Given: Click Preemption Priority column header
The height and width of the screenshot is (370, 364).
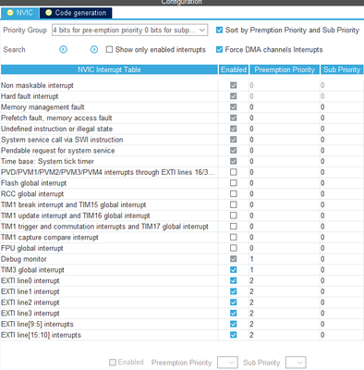Looking at the screenshot, I should 285,69.
